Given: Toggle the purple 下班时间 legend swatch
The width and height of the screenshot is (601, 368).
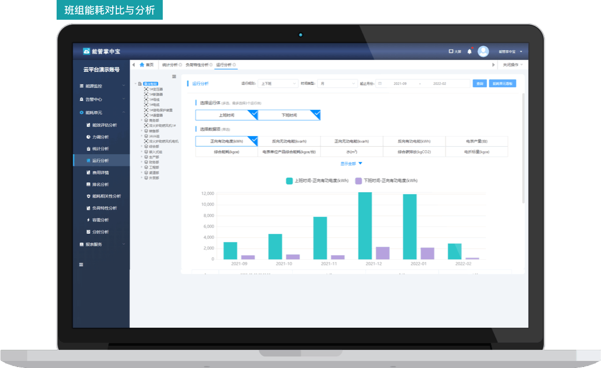Looking at the screenshot, I should [358, 181].
